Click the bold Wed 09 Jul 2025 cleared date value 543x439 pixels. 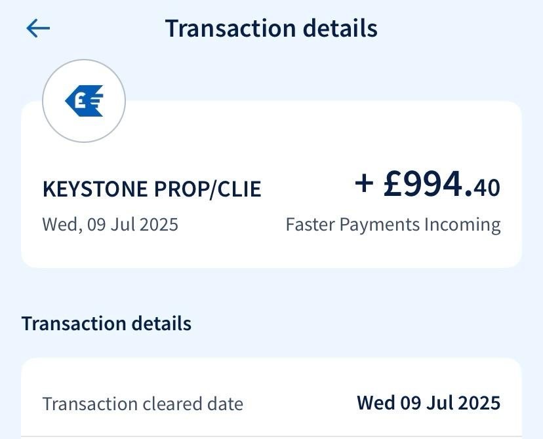click(428, 402)
